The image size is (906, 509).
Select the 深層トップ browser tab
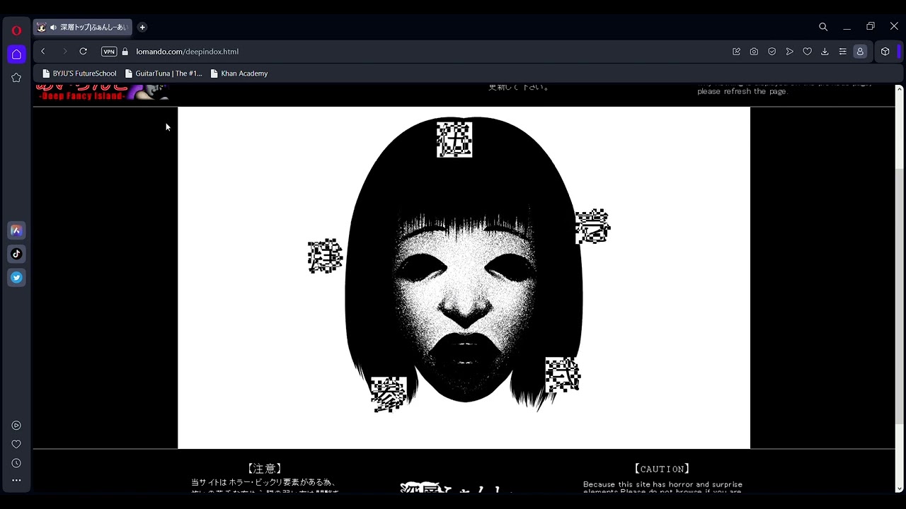click(x=83, y=28)
